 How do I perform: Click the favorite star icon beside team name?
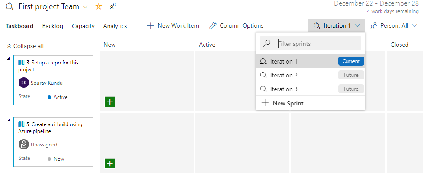tap(99, 6)
